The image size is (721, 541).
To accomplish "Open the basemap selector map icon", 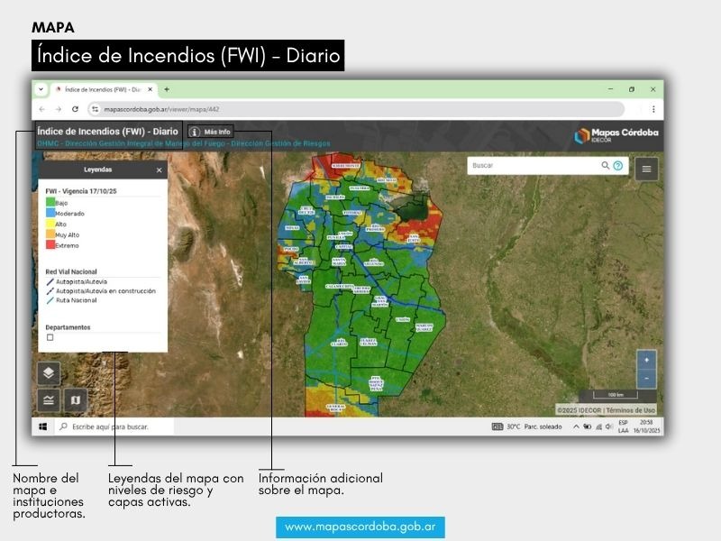I will (75, 399).
